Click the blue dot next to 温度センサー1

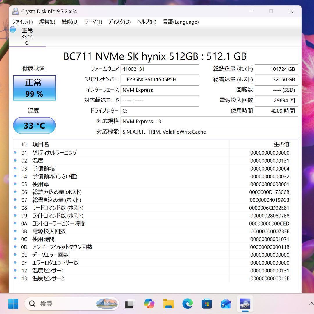[x=15, y=270]
